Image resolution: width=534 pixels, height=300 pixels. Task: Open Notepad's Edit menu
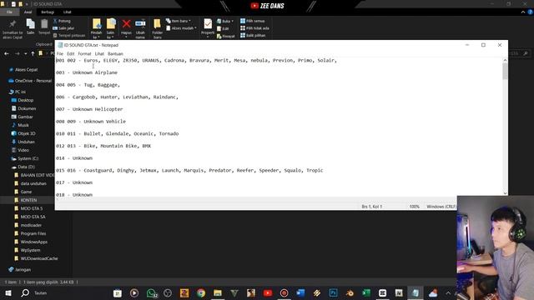tap(70, 53)
